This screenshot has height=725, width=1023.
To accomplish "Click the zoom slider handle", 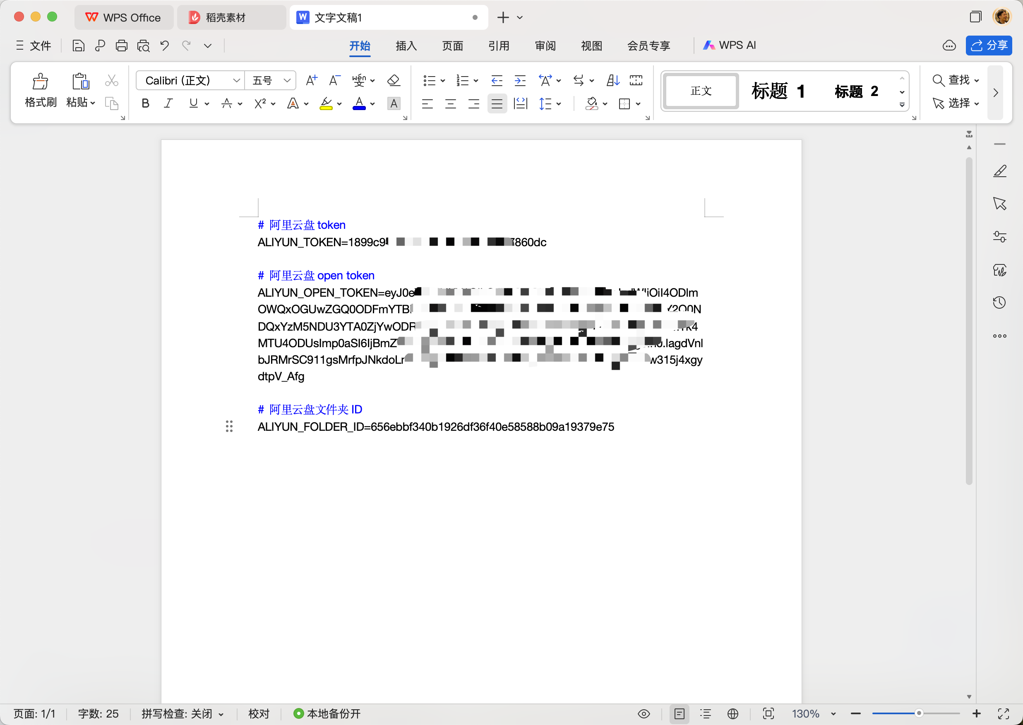I will click(919, 713).
